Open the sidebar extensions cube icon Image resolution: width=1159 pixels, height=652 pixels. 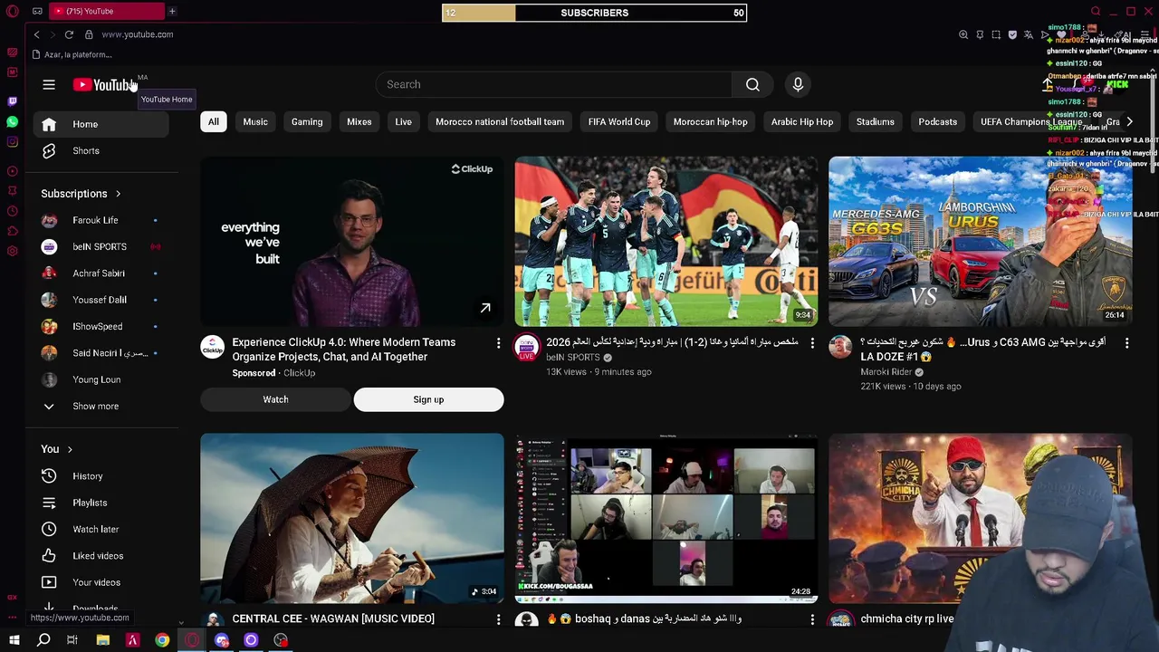click(12, 231)
